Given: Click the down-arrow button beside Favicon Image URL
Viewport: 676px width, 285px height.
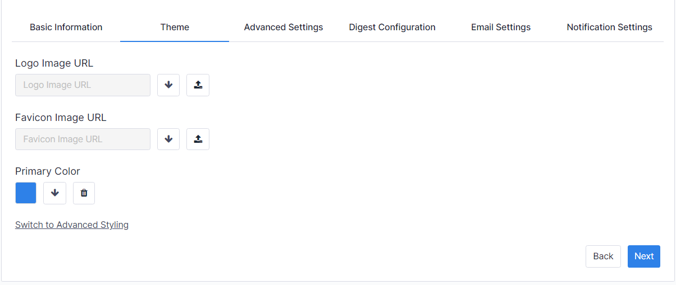Looking at the screenshot, I should [168, 139].
